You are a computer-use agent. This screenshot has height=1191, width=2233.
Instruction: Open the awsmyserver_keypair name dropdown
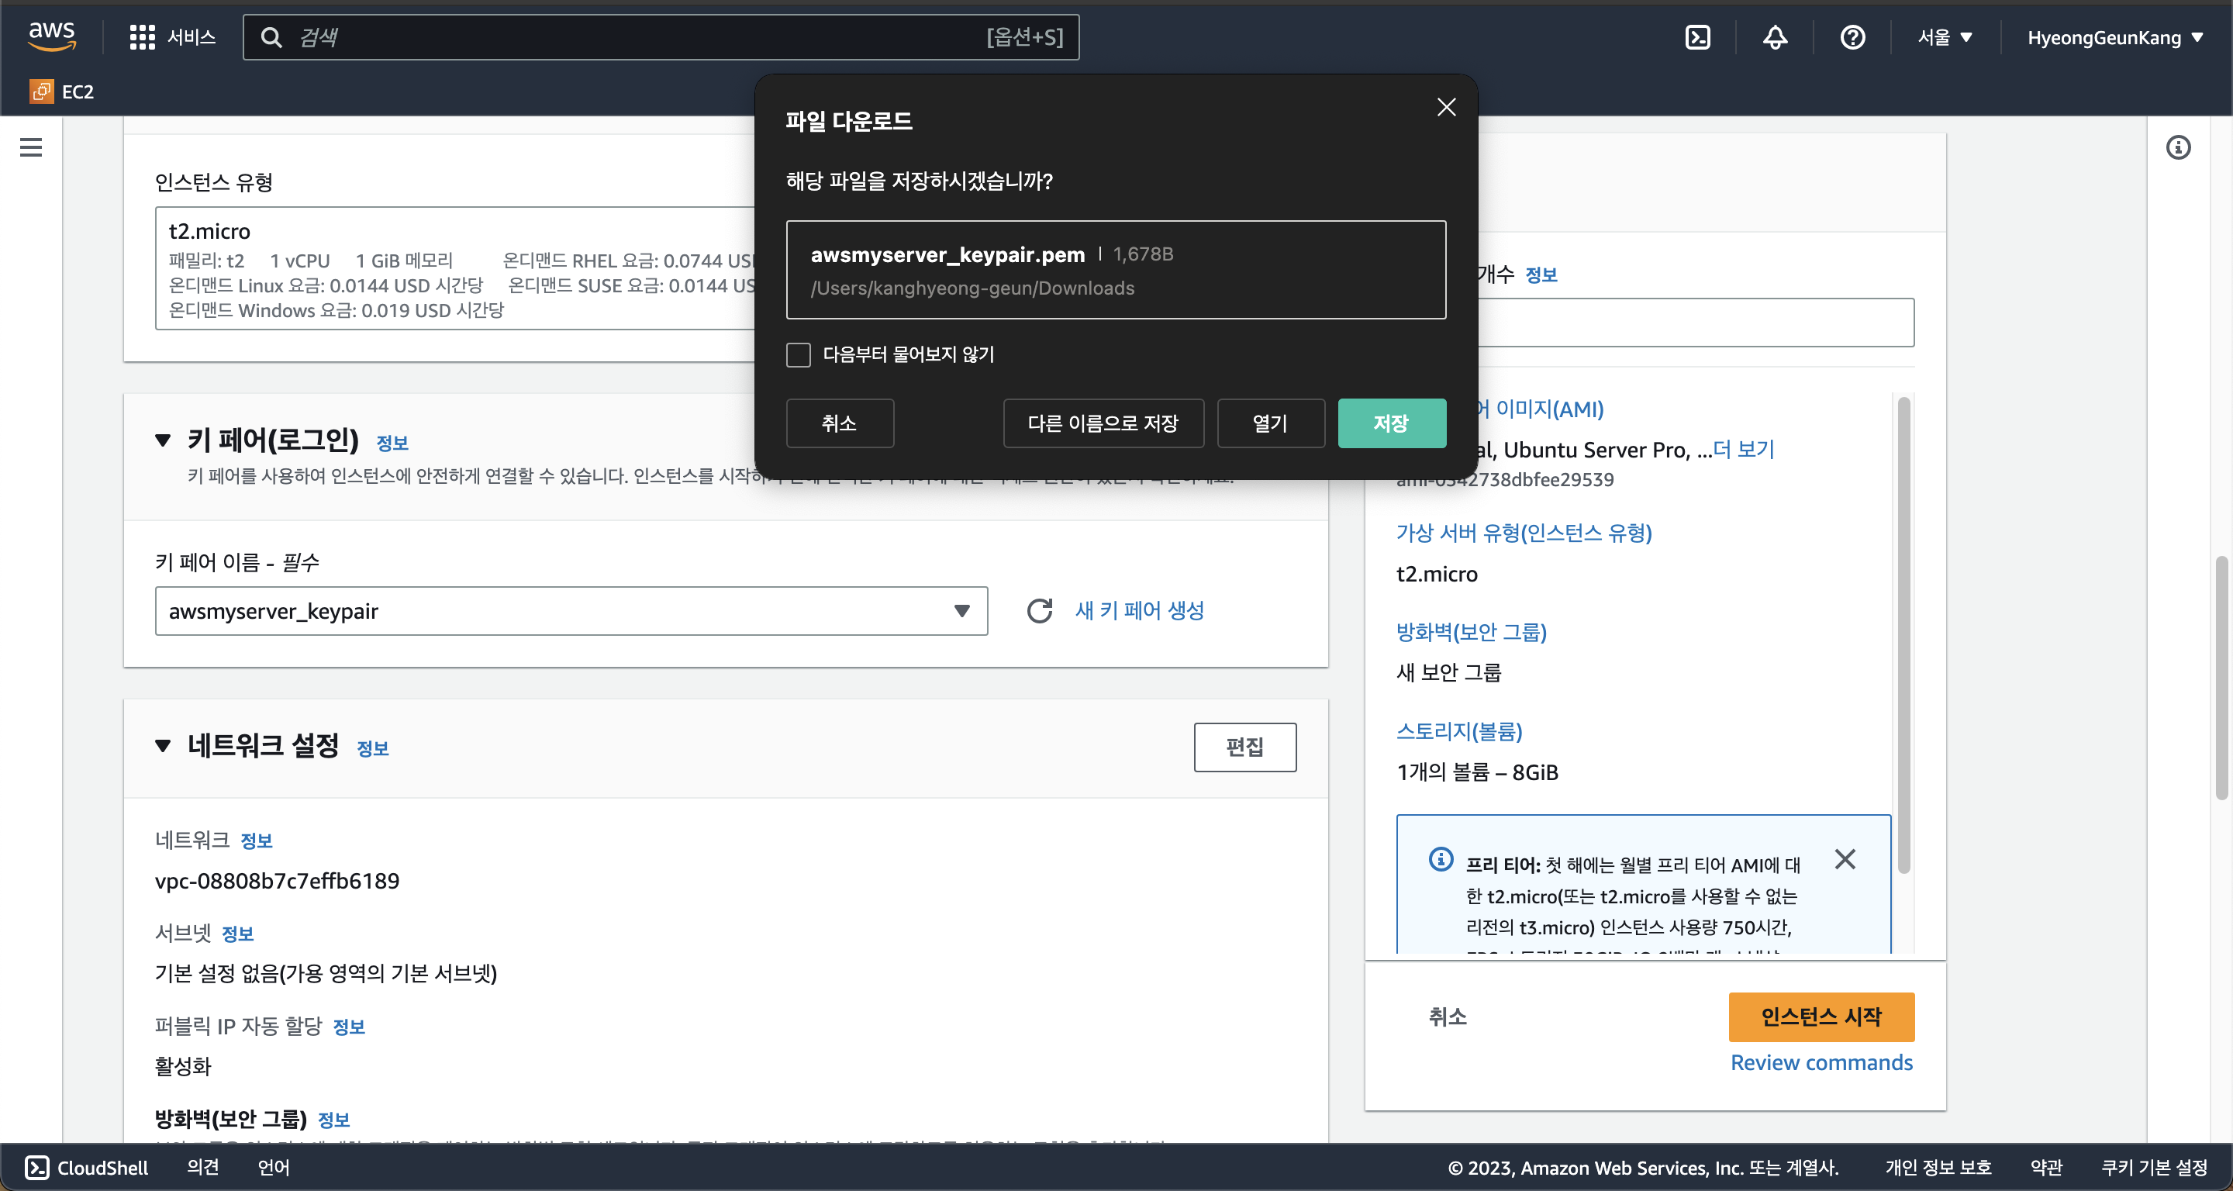tap(571, 611)
